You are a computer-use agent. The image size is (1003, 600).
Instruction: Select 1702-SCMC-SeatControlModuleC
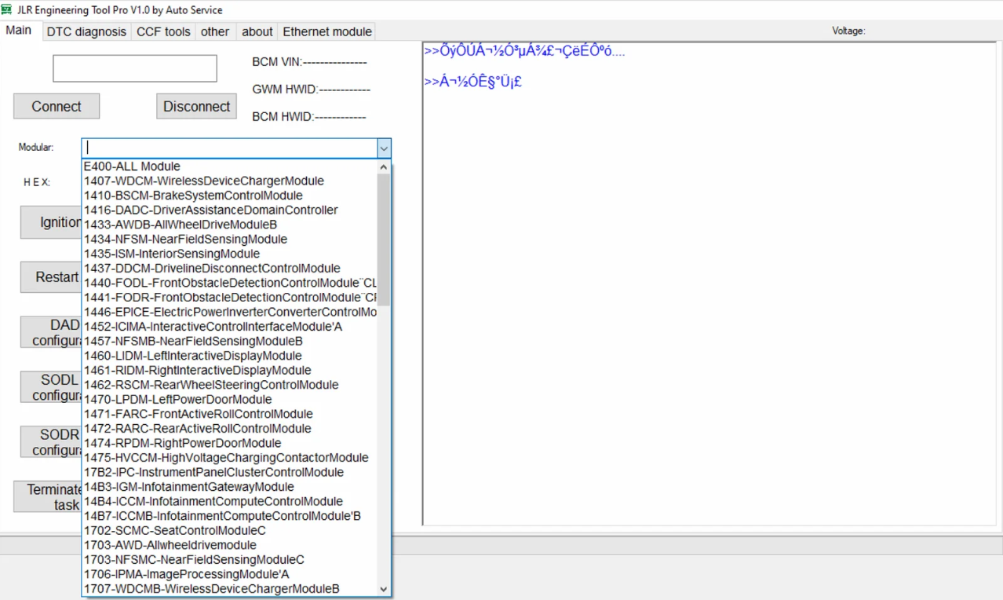click(229, 530)
